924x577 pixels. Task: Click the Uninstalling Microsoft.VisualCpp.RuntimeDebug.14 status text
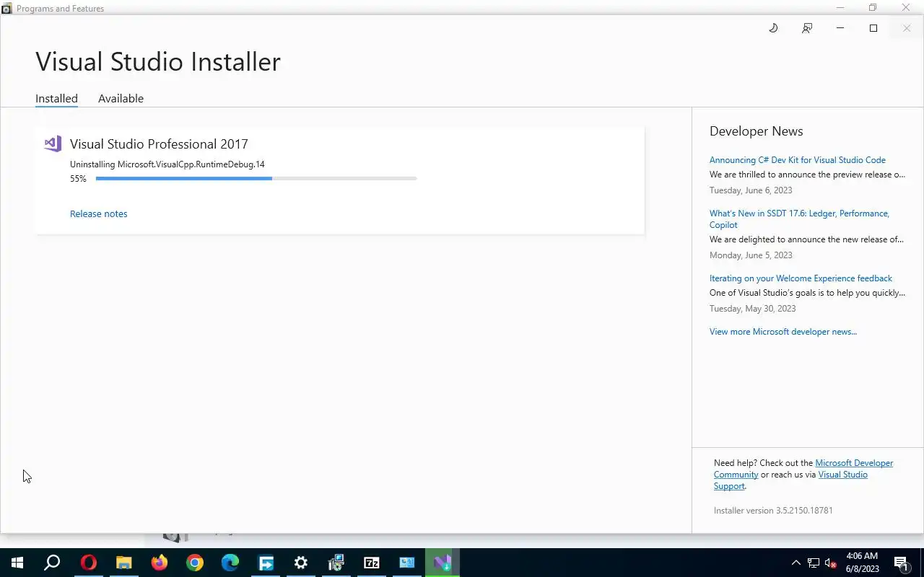[x=167, y=164]
